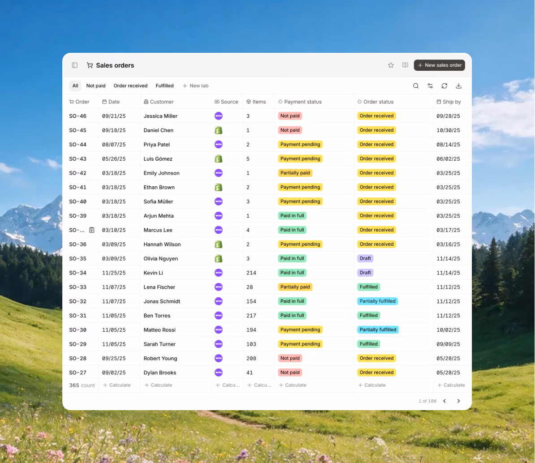
Task: Click Fulfilled status badge for Ben Torres
Action: click(x=368, y=316)
